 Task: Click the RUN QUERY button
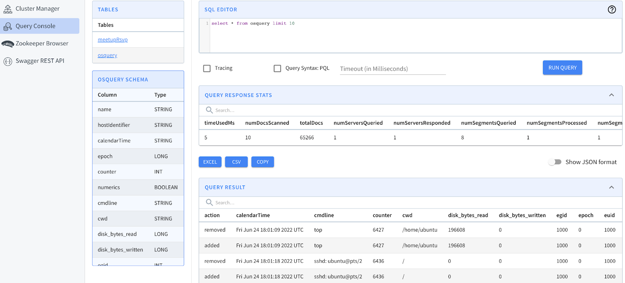pyautogui.click(x=562, y=68)
